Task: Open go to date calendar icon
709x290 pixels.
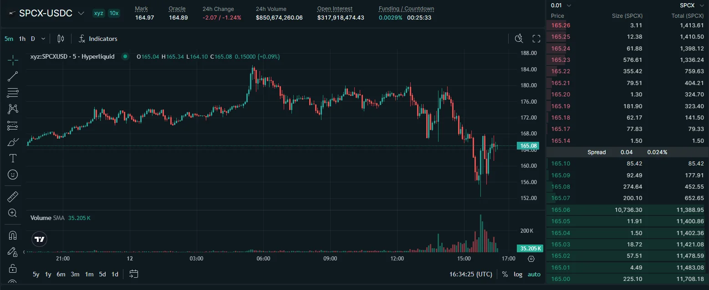Action: pyautogui.click(x=134, y=274)
